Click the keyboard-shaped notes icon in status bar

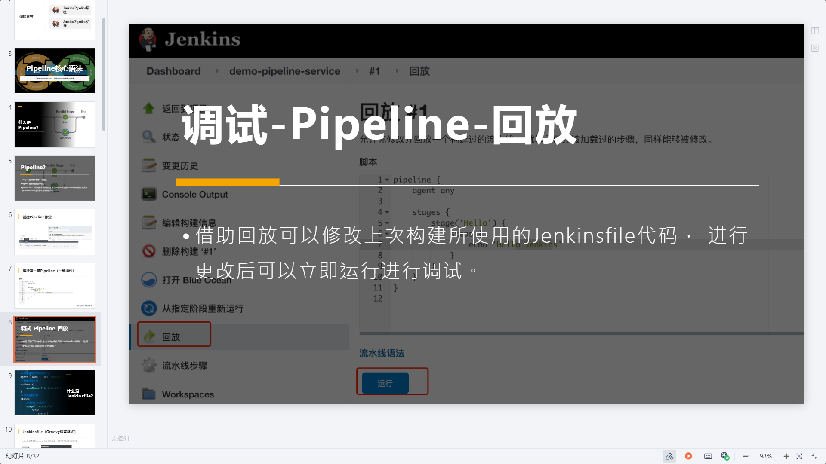708,456
